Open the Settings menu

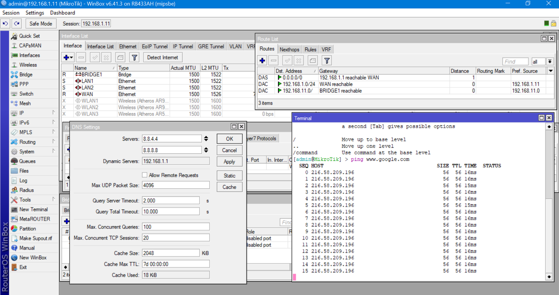(35, 13)
